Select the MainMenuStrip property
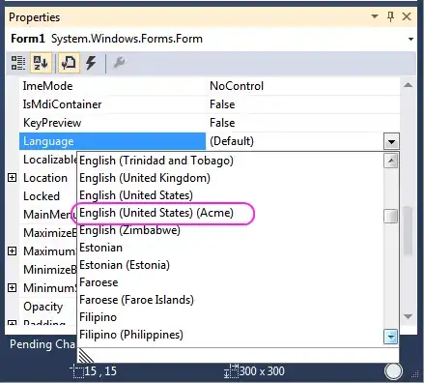 50,215
